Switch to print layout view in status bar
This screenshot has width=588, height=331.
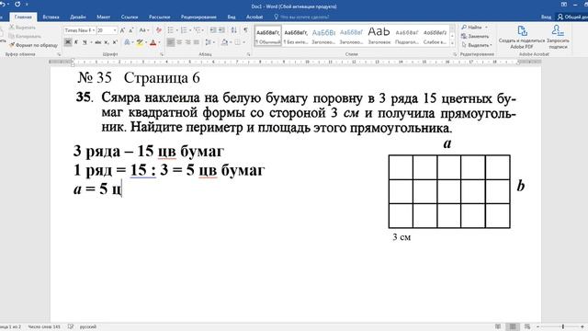point(513,327)
